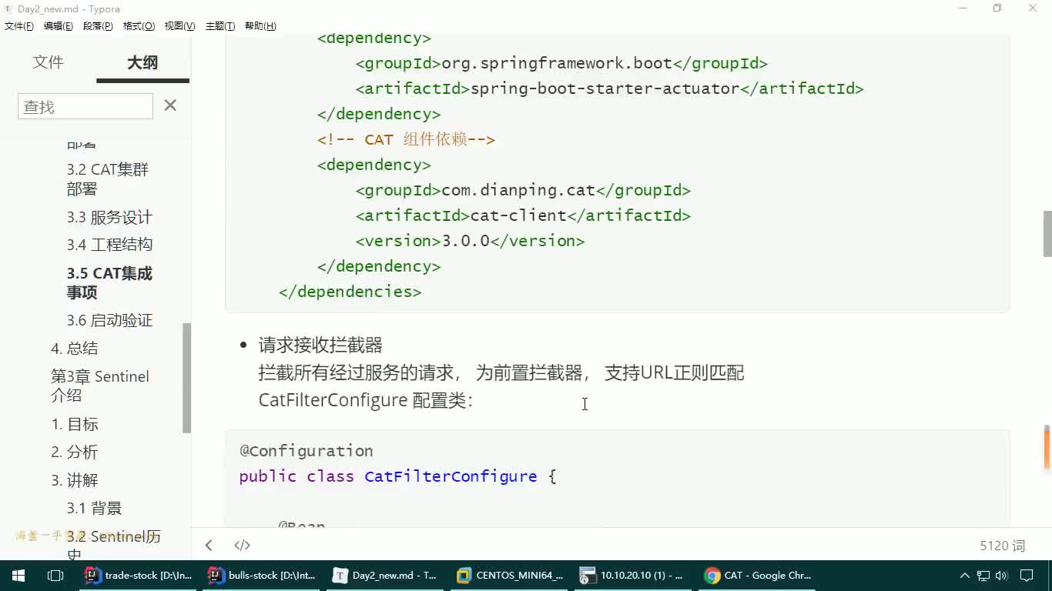Jump to outline item 3.1 背景
This screenshot has height=591, width=1052.
94,508
